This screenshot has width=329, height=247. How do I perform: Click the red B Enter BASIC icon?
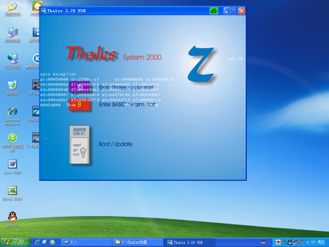point(80,104)
